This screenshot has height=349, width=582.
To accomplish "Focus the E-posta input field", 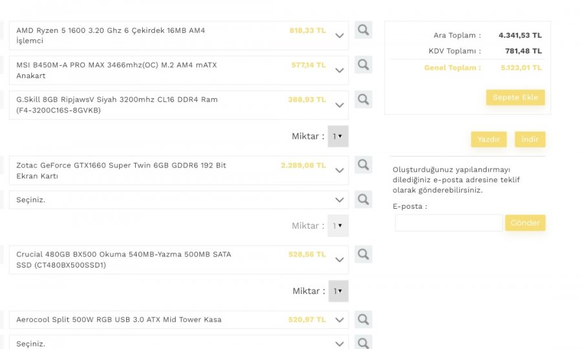I will [x=448, y=223].
